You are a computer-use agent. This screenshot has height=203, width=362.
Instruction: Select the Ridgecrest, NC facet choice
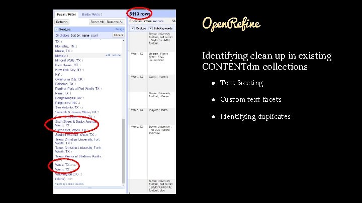[66, 103]
